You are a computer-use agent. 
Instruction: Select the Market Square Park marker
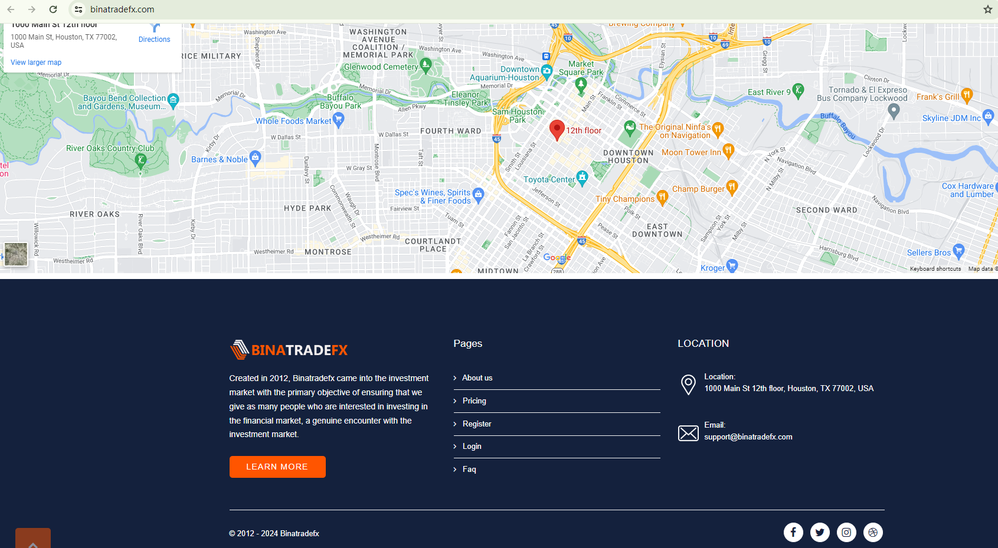tap(581, 86)
